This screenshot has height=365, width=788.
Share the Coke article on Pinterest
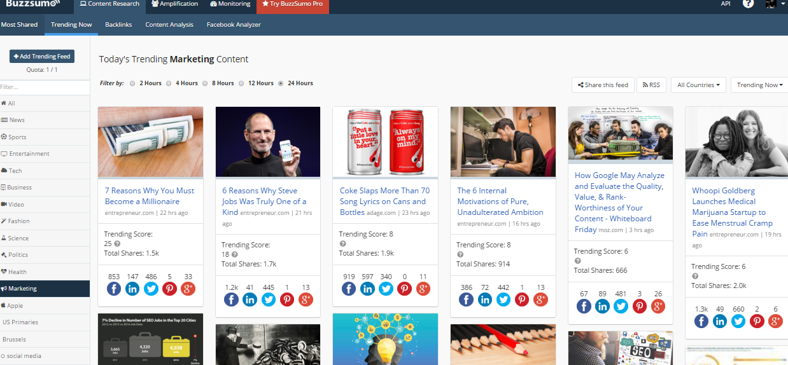[405, 289]
